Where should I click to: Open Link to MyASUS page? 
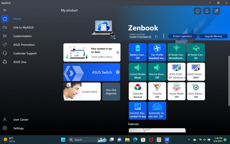(23, 27)
